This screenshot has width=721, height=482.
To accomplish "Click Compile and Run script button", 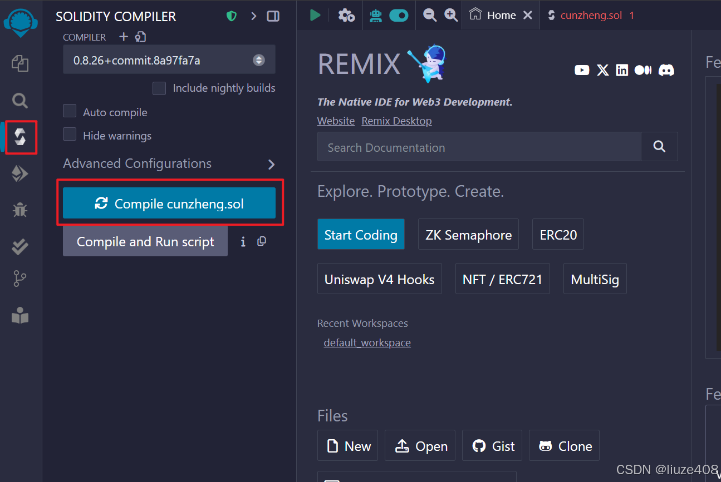I will (x=145, y=241).
